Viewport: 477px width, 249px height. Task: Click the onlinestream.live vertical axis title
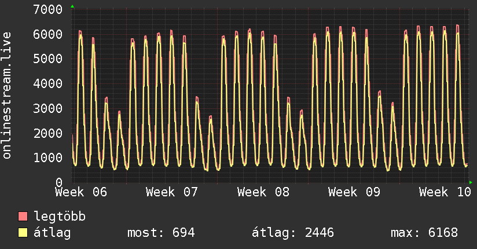(7, 96)
